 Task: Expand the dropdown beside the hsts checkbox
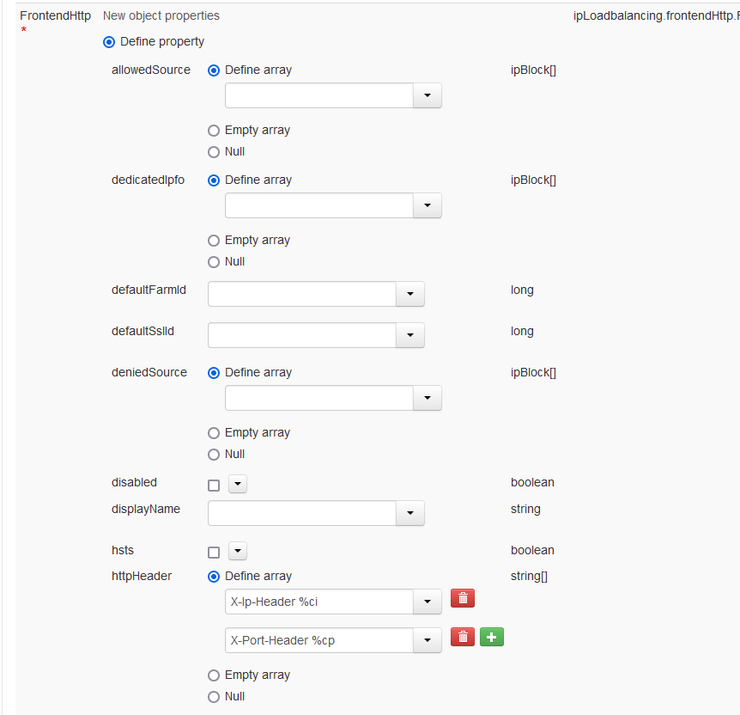(x=237, y=551)
